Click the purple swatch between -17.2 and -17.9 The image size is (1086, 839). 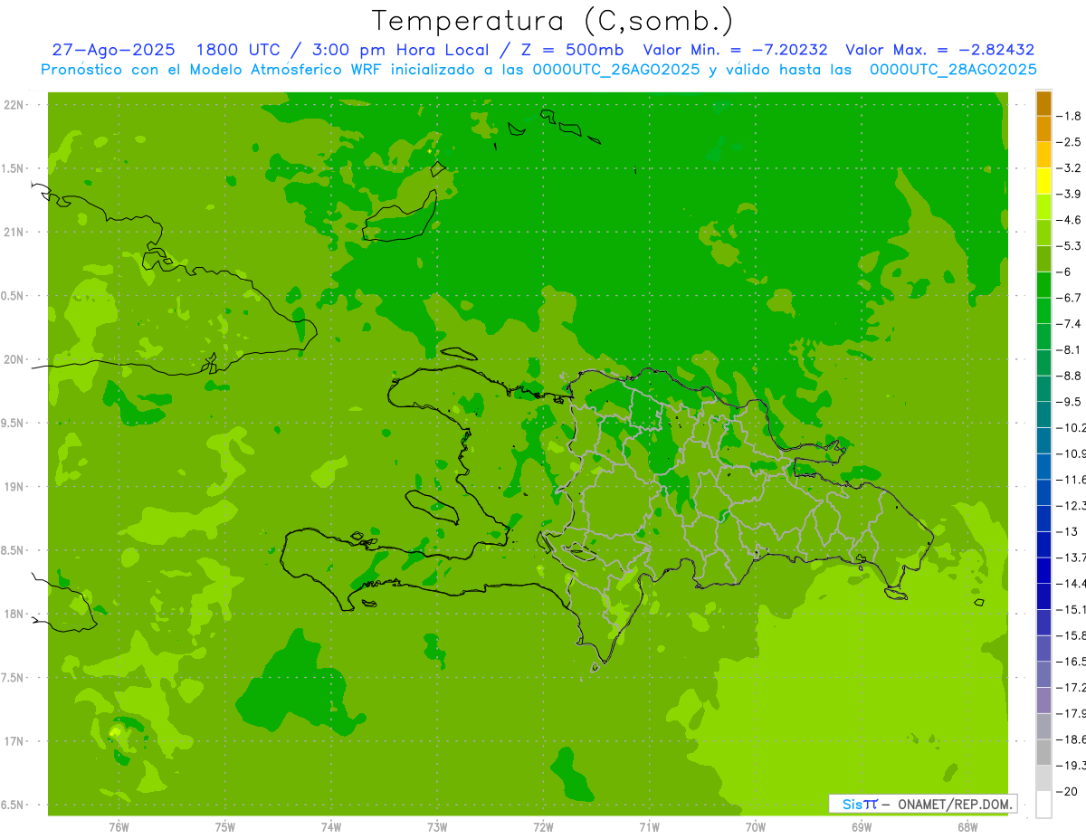tap(1043, 701)
